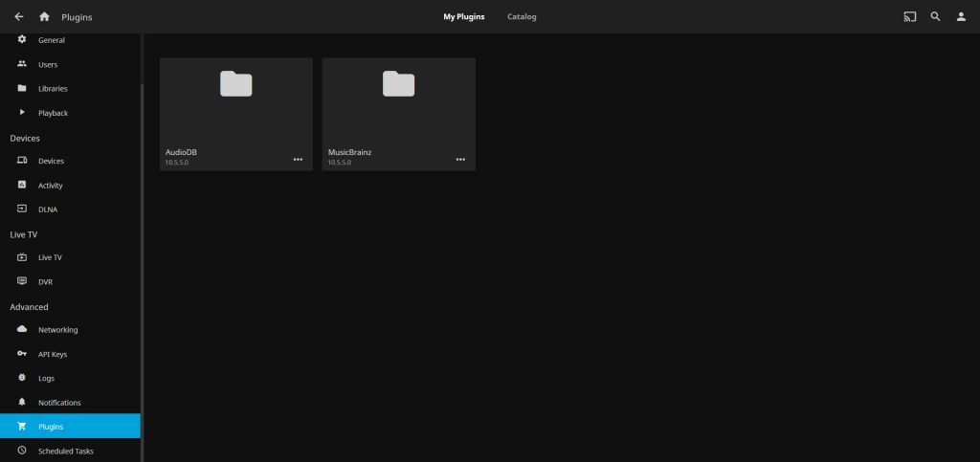Click MusicBrainz version 10.5.5.0 text

coord(340,163)
